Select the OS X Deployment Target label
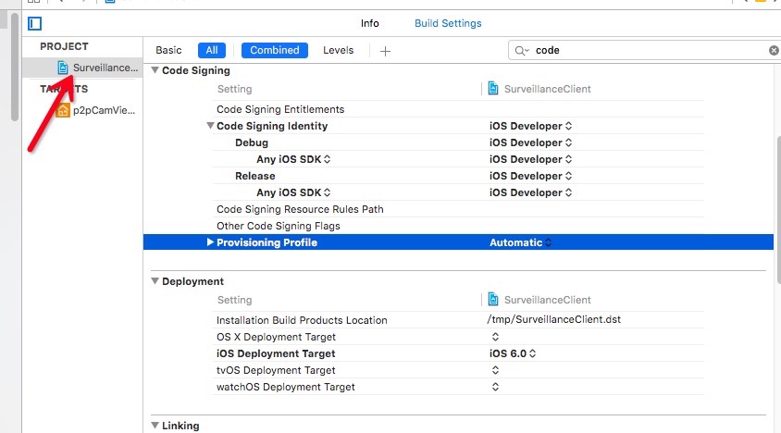The height and width of the screenshot is (433, 781). 276,337
